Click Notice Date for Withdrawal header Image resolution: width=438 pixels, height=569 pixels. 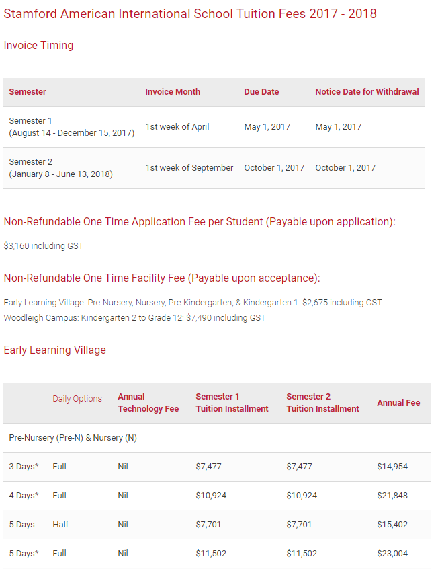pyautogui.click(x=367, y=92)
